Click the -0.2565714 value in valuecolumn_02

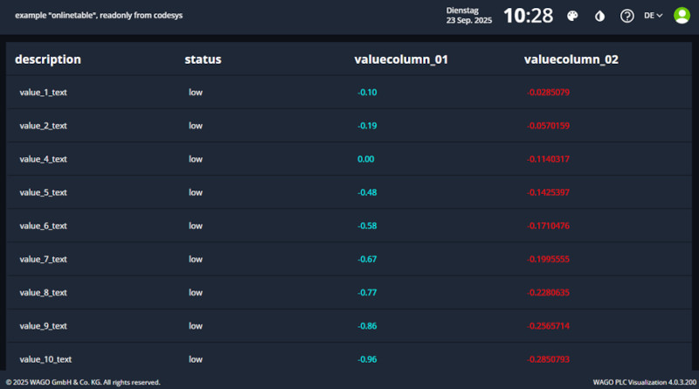point(549,326)
